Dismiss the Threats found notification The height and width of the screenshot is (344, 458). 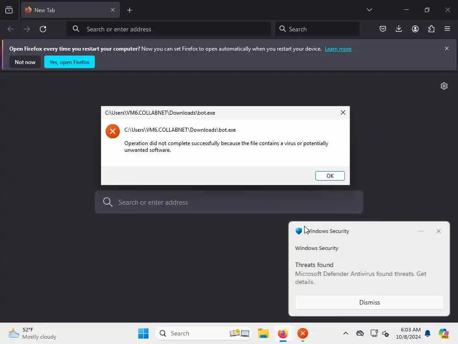click(x=369, y=302)
